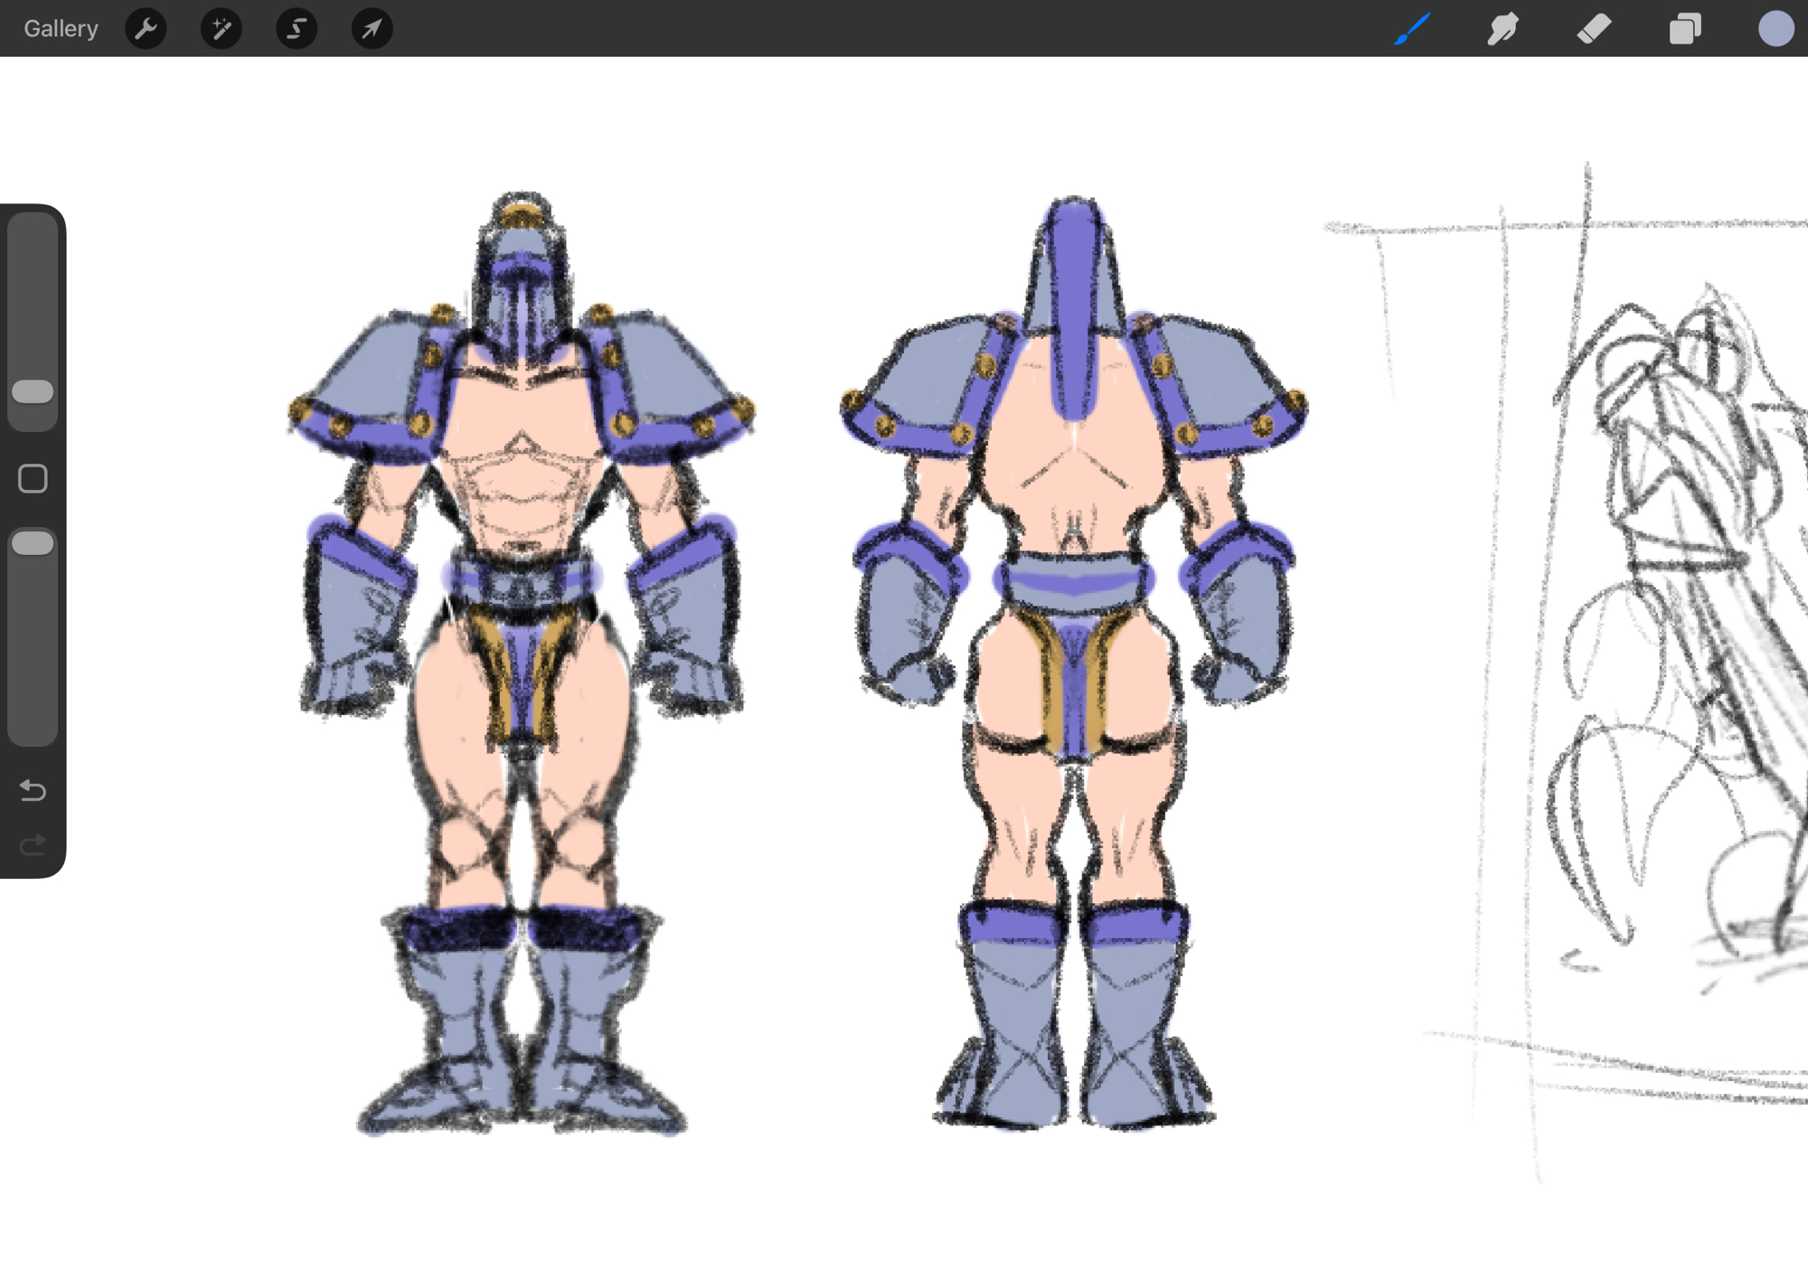Activate the Selection tool
Viewport: 1808px width, 1262px height.
[297, 29]
